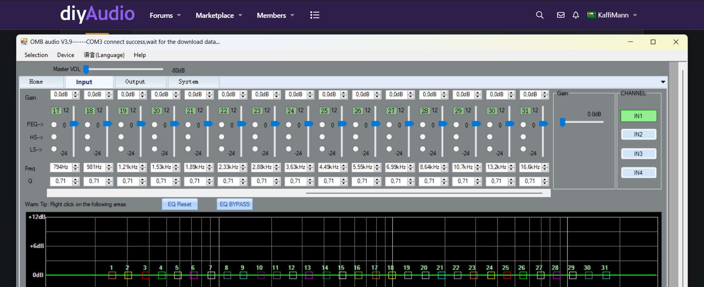Click the band 17 vertical gain slider handle
The image size is (704, 287).
(74, 124)
